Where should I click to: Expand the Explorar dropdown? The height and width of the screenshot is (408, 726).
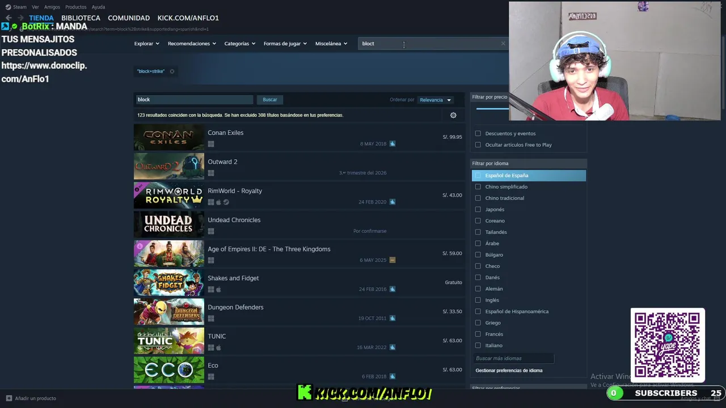(146, 44)
